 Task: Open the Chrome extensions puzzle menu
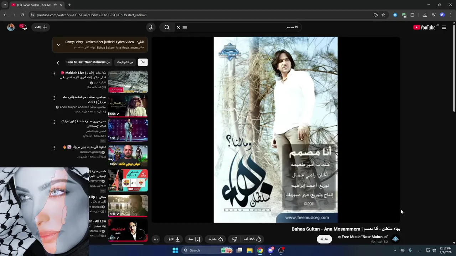[x=413, y=15]
